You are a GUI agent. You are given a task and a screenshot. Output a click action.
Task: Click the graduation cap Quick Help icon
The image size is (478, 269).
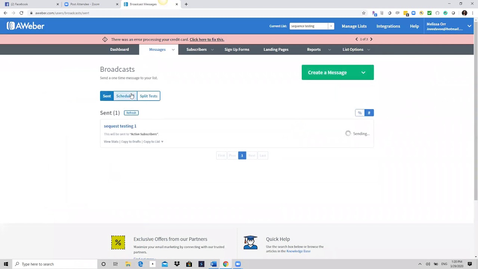[x=250, y=242]
